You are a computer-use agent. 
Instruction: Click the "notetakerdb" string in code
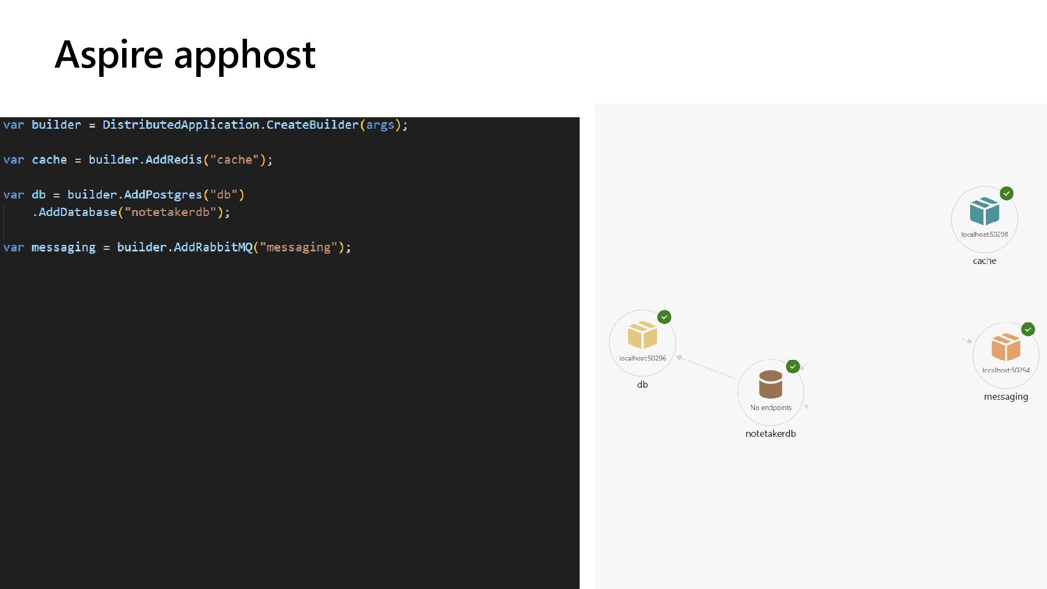coord(170,212)
